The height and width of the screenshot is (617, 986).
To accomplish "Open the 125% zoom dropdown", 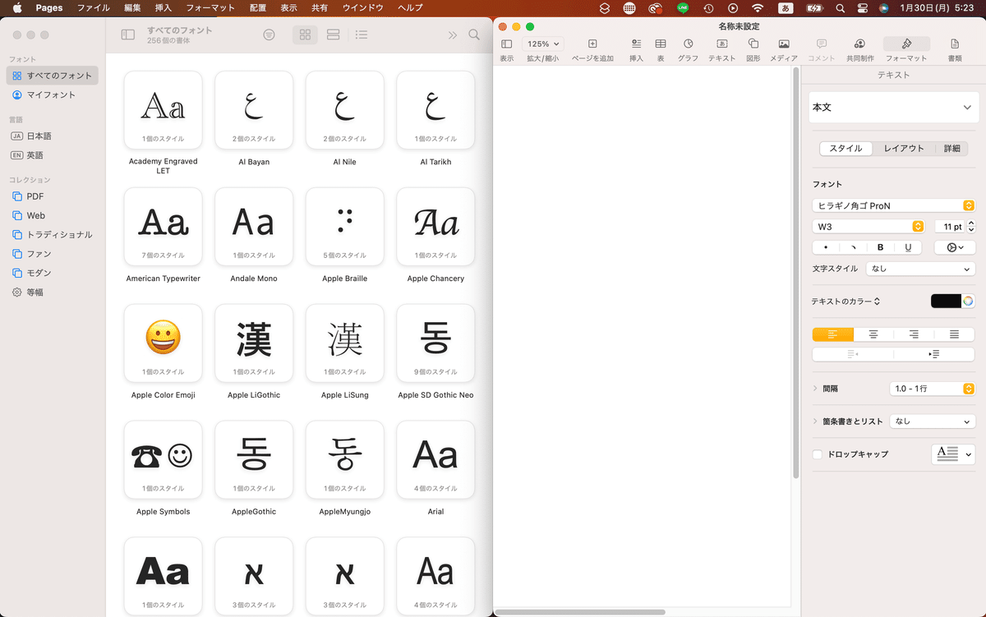I will point(543,44).
